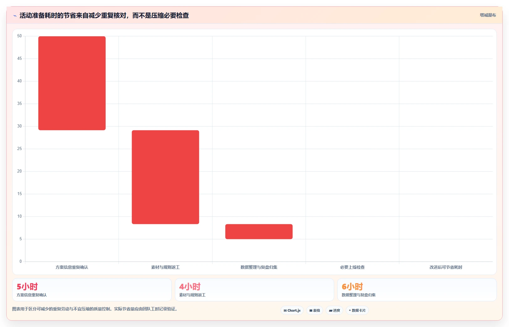Click the x-axis label 改进后可节省耗时
The width and height of the screenshot is (509, 327).
446,267
